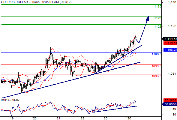Click the RSI value tag 75.3002
The width and height of the screenshot is (177, 120).
(x=170, y=100)
